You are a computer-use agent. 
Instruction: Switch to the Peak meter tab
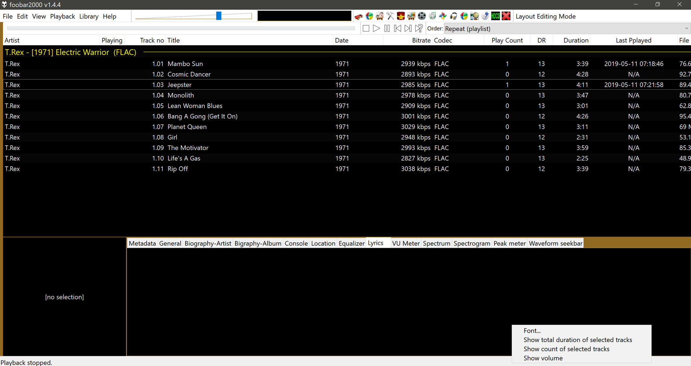click(510, 243)
